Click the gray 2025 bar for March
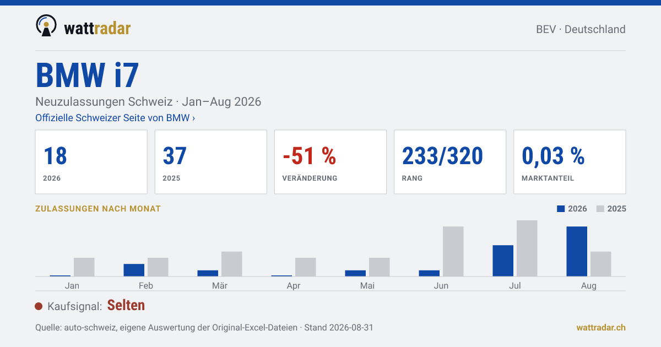This screenshot has height=347, width=661. (232, 264)
